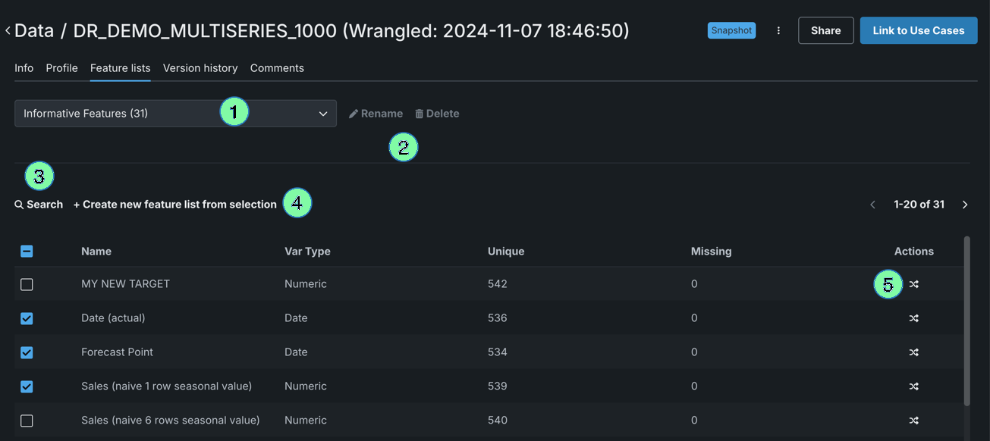Image resolution: width=990 pixels, height=441 pixels.
Task: Go to next page of features
Action: 965,205
